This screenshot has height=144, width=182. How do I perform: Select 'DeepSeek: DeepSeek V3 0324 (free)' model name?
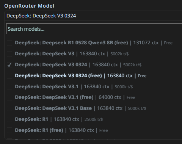[x=58, y=76]
